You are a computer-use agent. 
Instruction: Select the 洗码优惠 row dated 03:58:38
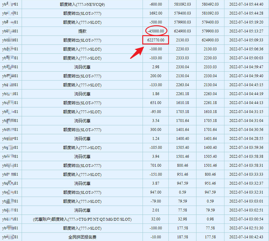click(x=82, y=157)
